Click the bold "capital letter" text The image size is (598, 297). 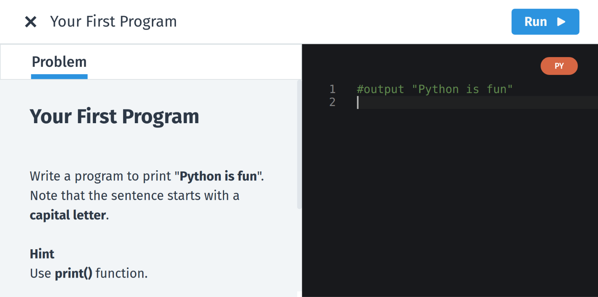coord(68,215)
